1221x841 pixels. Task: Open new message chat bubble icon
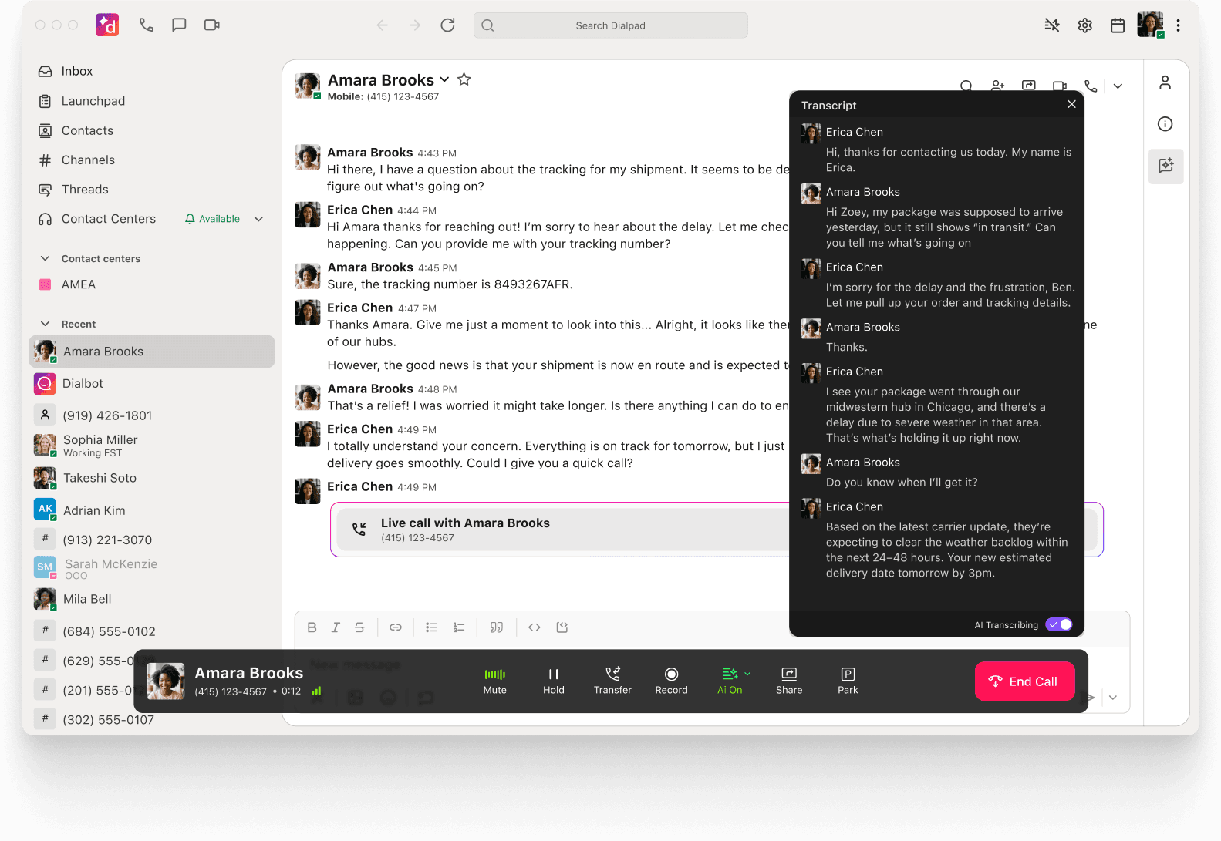coord(179,25)
